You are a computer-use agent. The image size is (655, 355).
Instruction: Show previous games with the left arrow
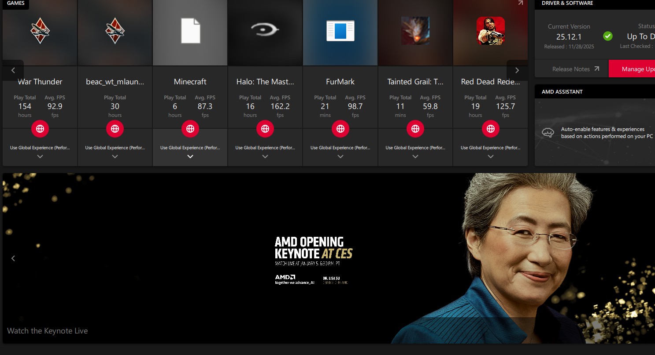coord(13,70)
